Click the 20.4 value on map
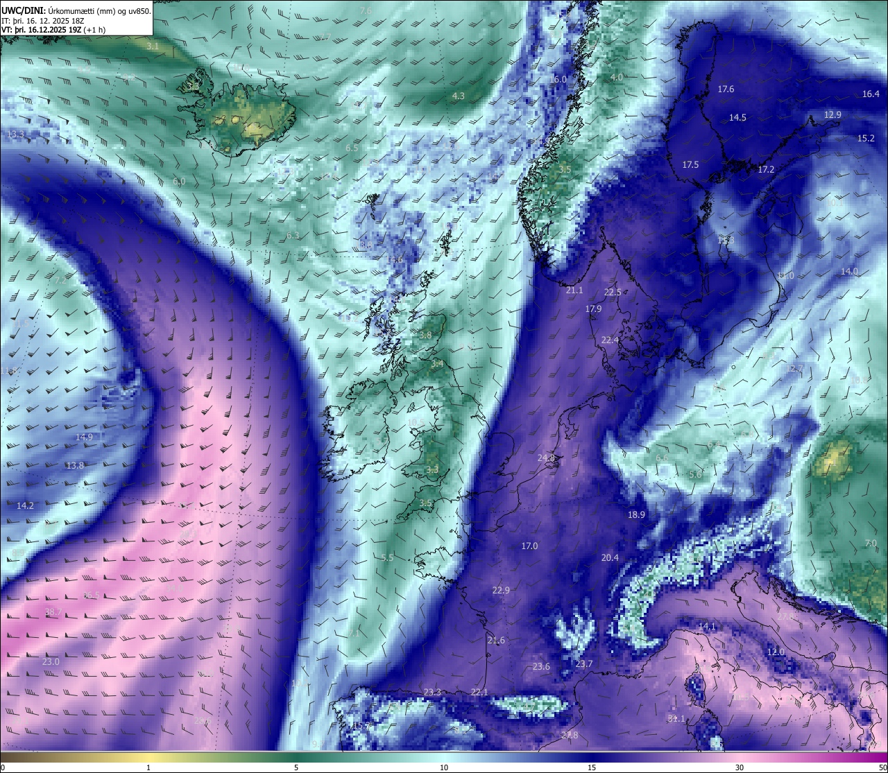 coord(610,557)
